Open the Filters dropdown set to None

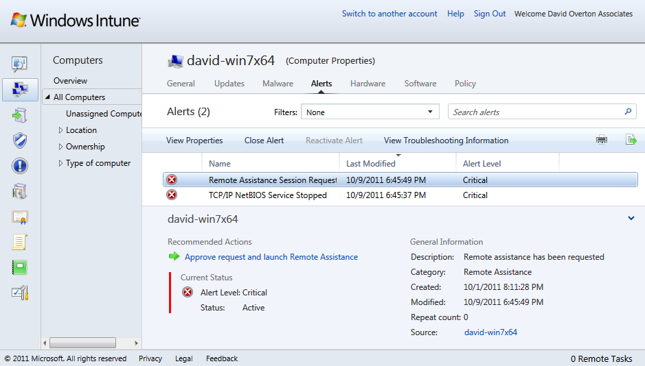(370, 112)
